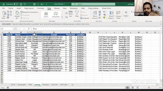The width and height of the screenshot is (163, 91).
Task: Select row 10 header
Action: 2,54
